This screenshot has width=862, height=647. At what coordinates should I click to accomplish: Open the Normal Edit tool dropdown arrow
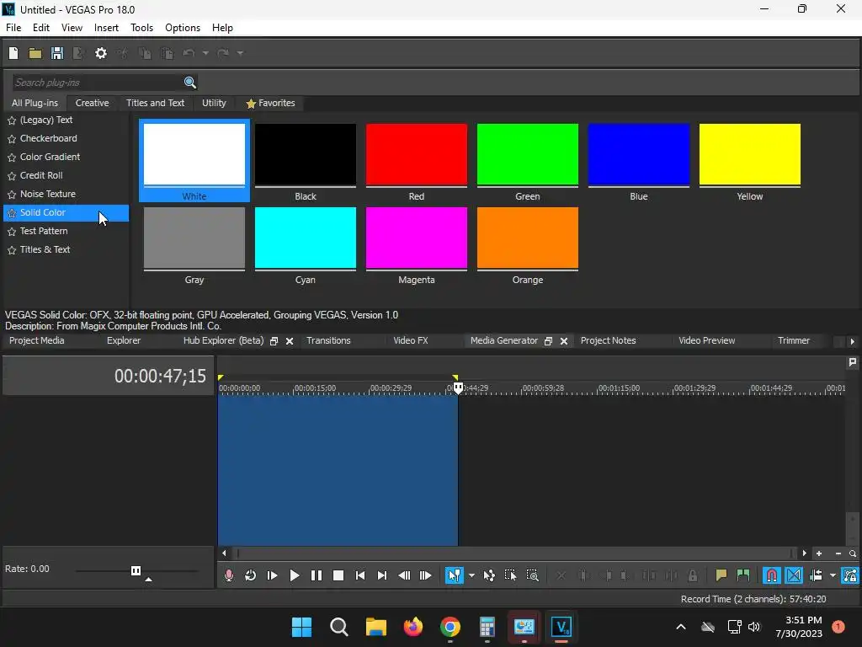(471, 575)
